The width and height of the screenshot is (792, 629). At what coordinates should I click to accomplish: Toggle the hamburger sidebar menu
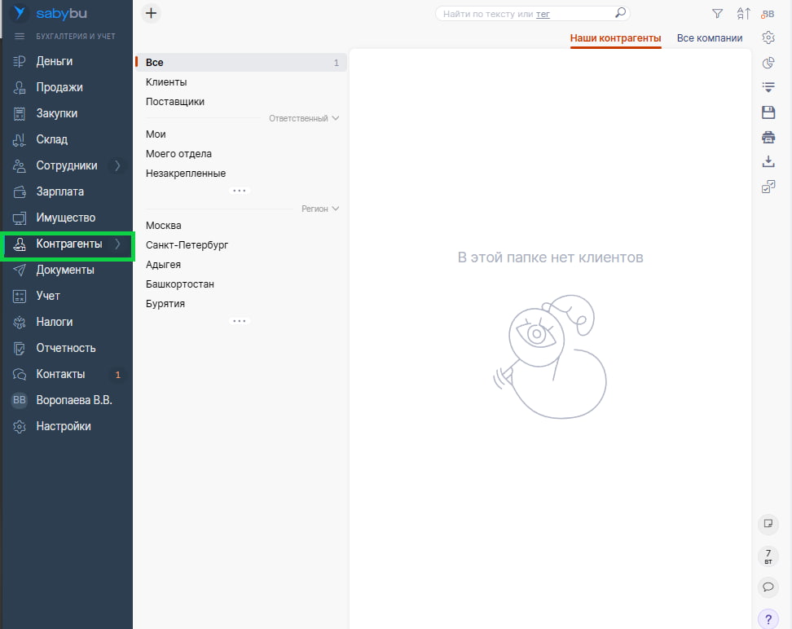20,37
